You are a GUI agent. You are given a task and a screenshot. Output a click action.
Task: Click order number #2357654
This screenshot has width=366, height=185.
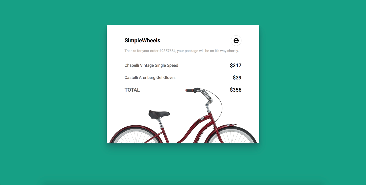pyautogui.click(x=167, y=51)
